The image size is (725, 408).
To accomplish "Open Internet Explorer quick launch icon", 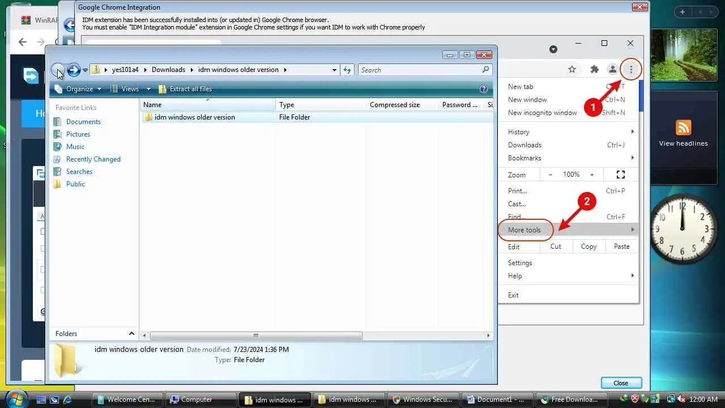I will 67,399.
